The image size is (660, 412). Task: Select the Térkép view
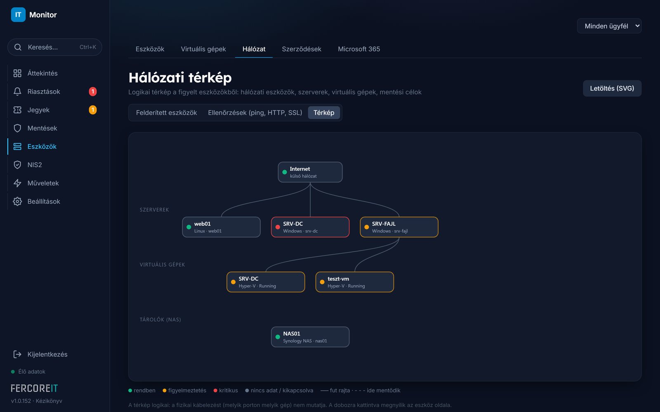(324, 113)
